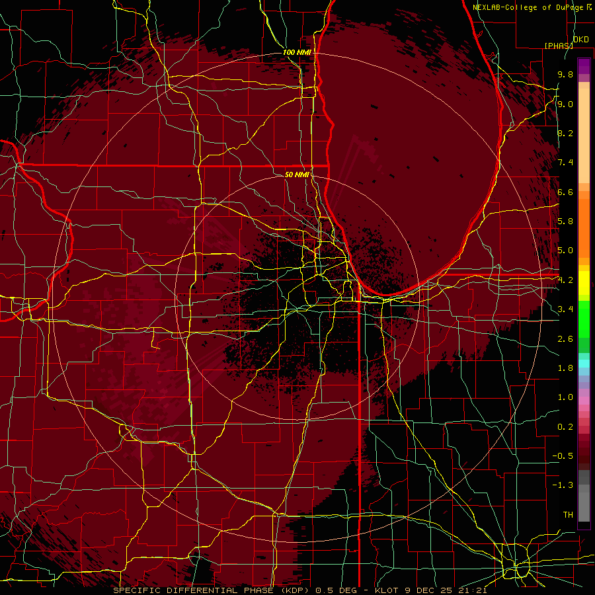Click the 9.0 value on the scale

[565, 104]
